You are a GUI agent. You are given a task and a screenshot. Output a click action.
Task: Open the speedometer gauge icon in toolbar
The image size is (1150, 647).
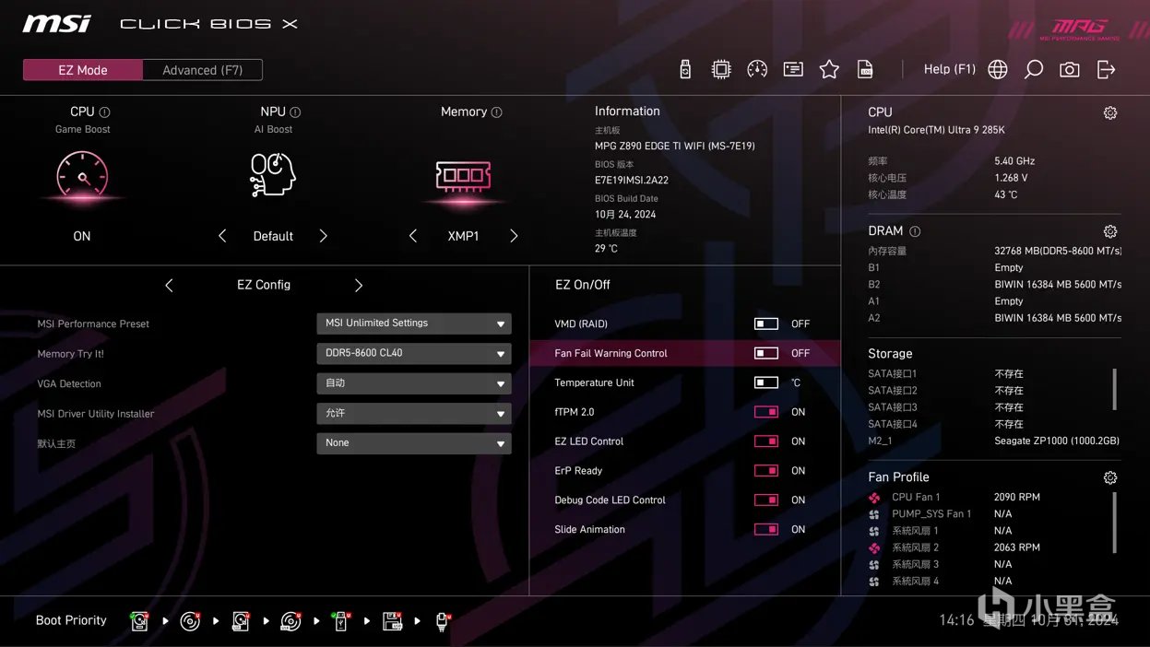[x=757, y=69]
